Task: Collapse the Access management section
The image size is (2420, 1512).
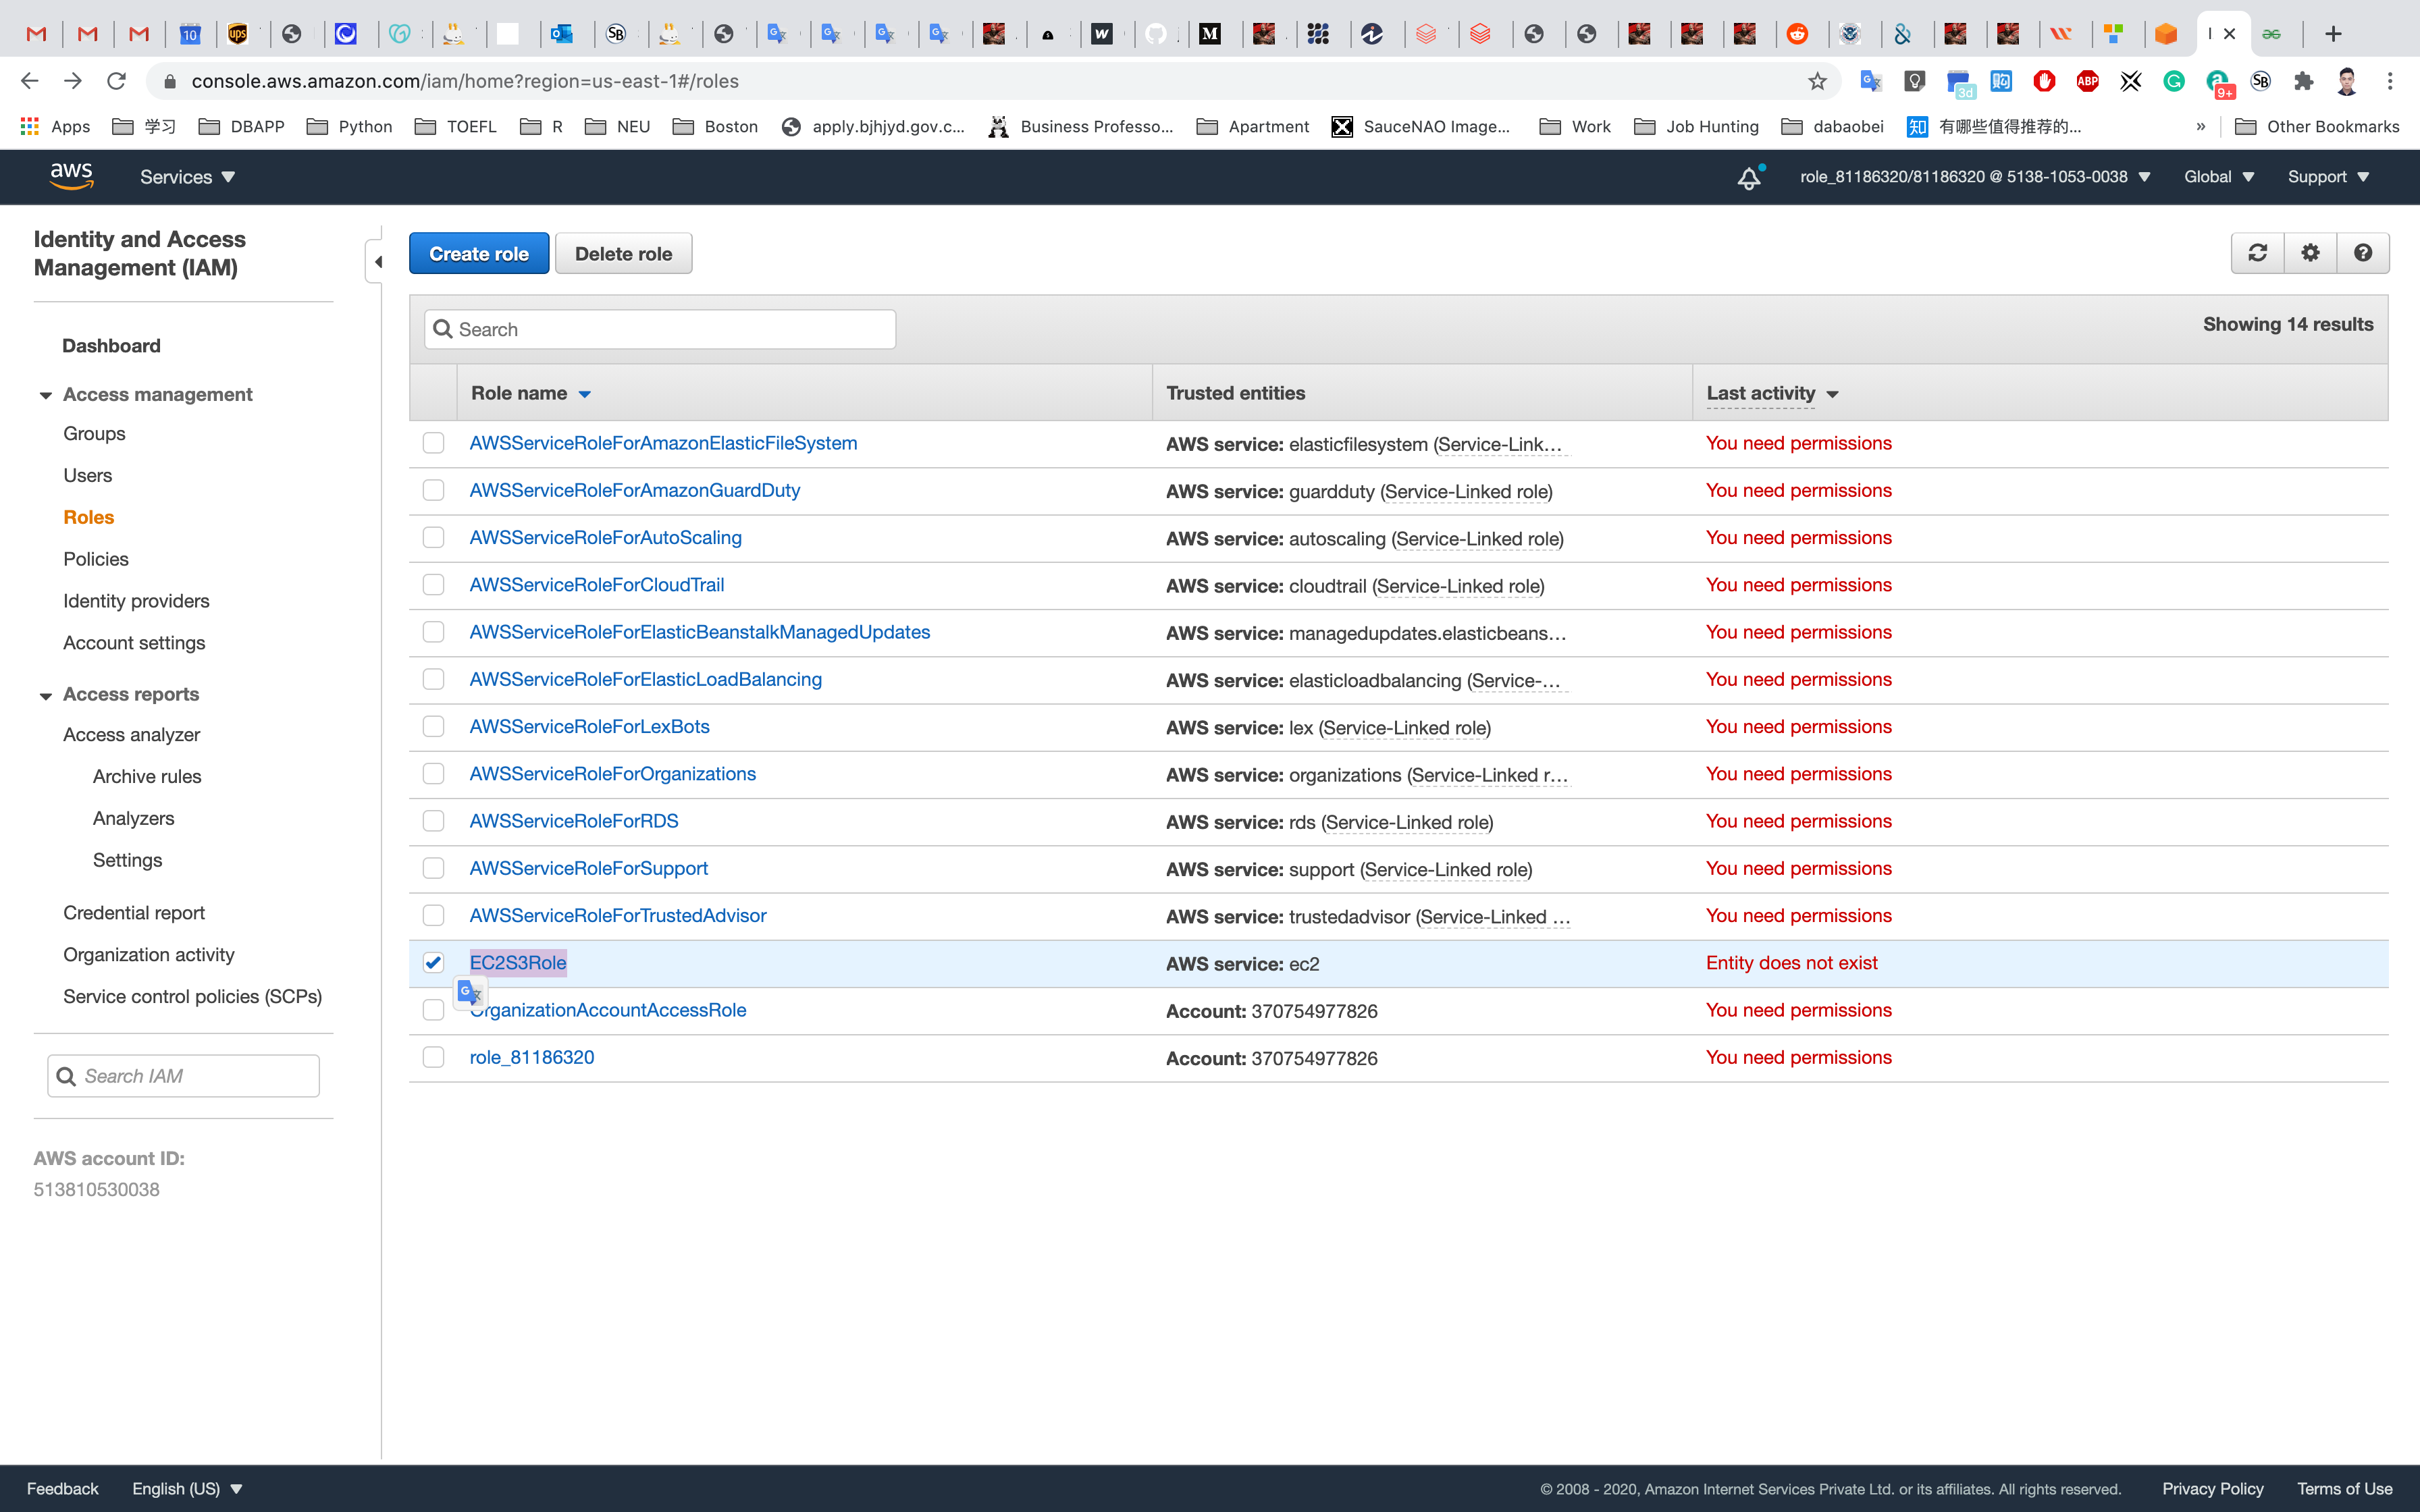Action: (x=46, y=395)
